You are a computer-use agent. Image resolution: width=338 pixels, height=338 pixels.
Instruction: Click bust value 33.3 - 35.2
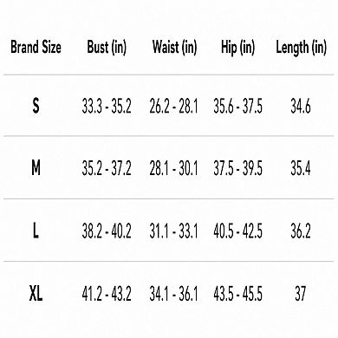(107, 106)
